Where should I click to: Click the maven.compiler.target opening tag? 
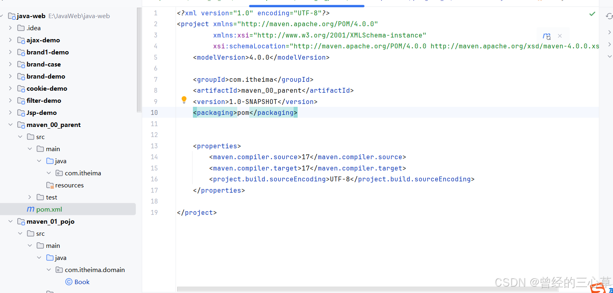255,168
